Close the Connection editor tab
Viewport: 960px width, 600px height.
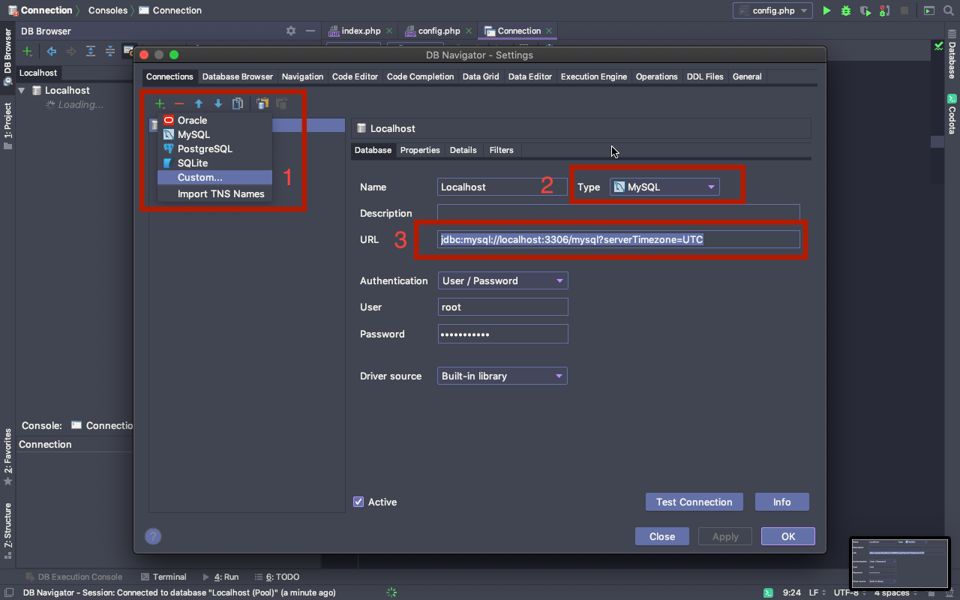tap(549, 31)
